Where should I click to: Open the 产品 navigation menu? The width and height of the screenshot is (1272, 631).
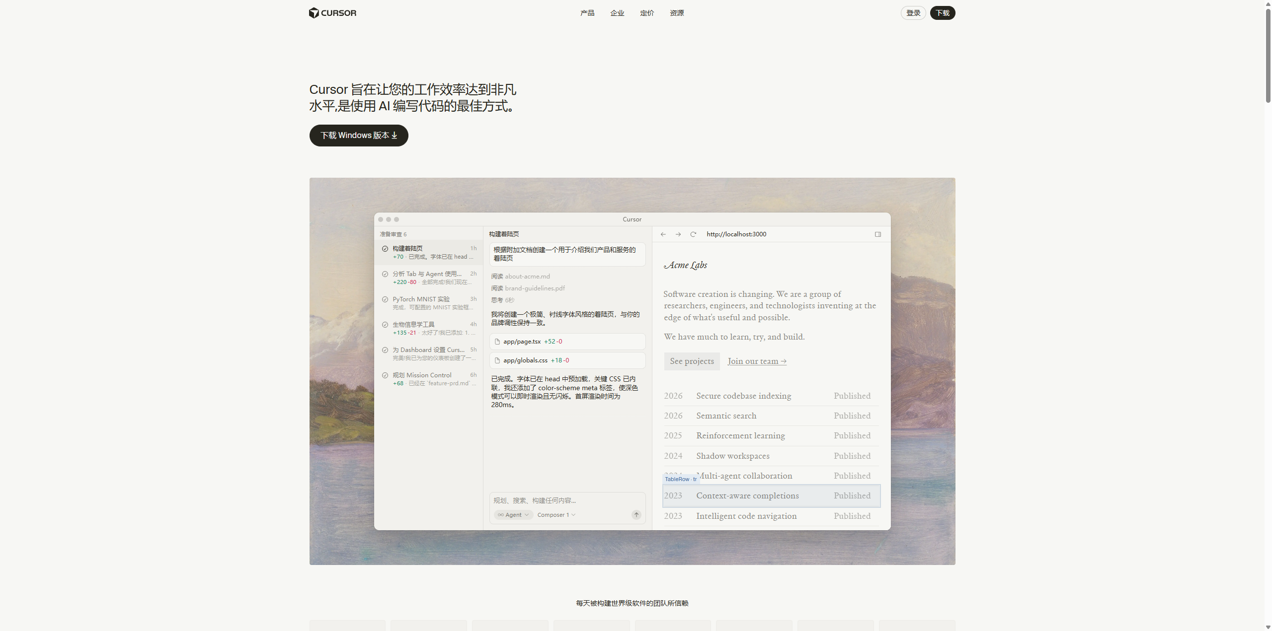tap(587, 13)
